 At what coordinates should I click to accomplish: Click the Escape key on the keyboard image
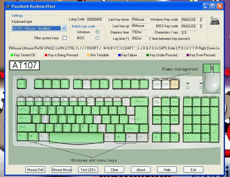(x=22, y=84)
